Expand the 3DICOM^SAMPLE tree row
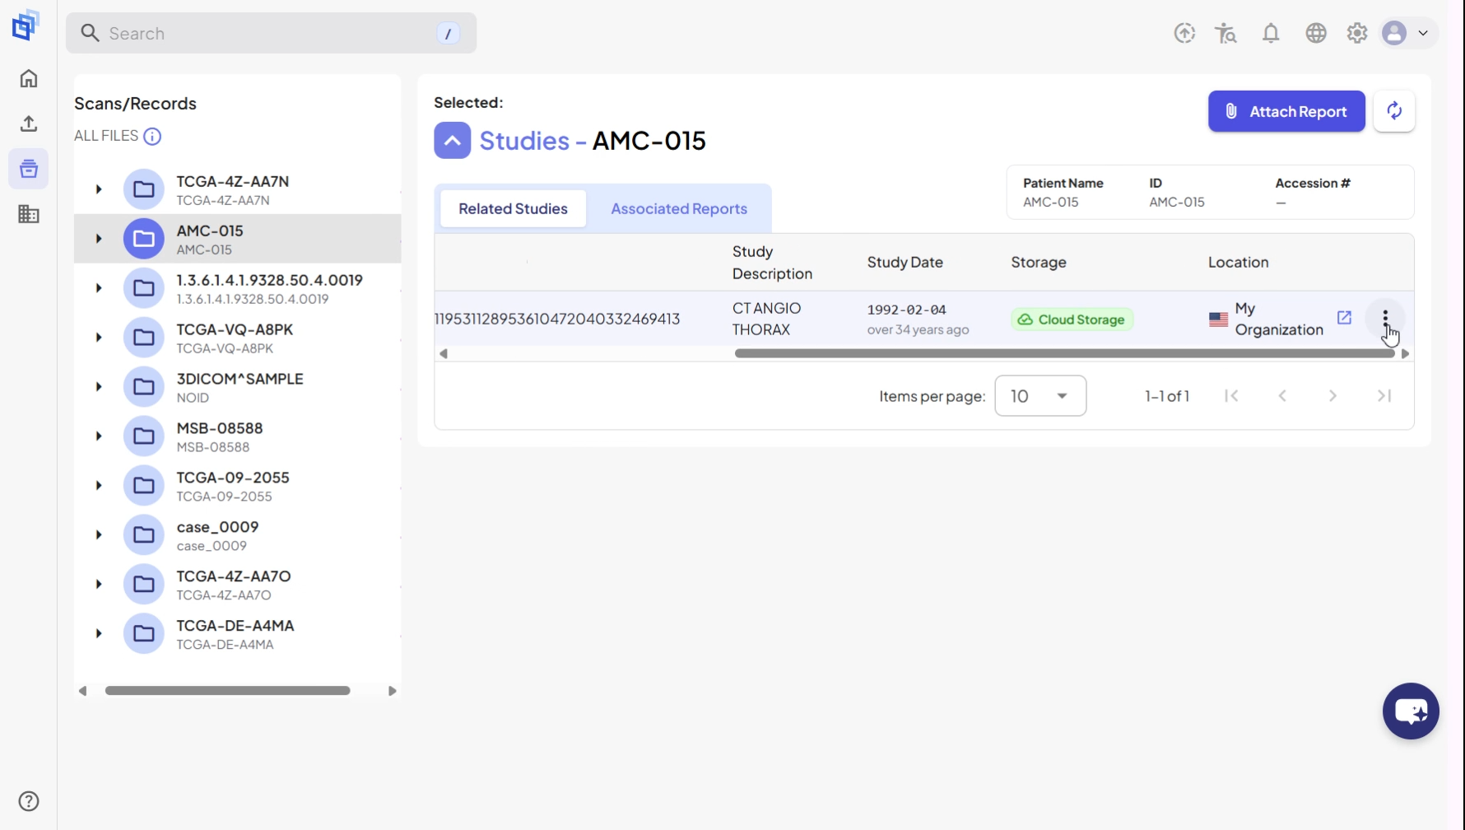Image resolution: width=1465 pixels, height=830 pixels. pos(99,387)
